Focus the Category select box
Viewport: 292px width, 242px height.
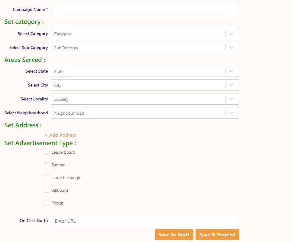tap(138, 34)
